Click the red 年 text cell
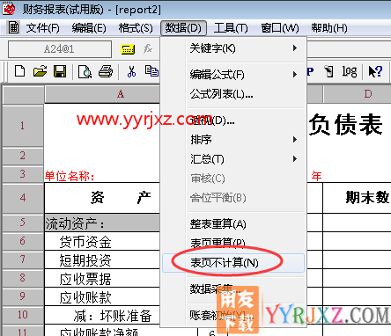 [x=316, y=176]
